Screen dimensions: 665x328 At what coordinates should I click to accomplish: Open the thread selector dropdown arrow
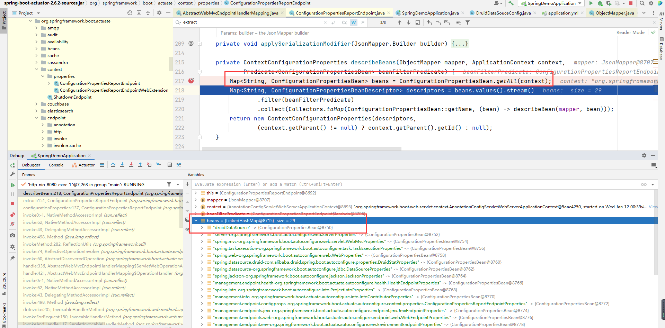[x=178, y=184]
